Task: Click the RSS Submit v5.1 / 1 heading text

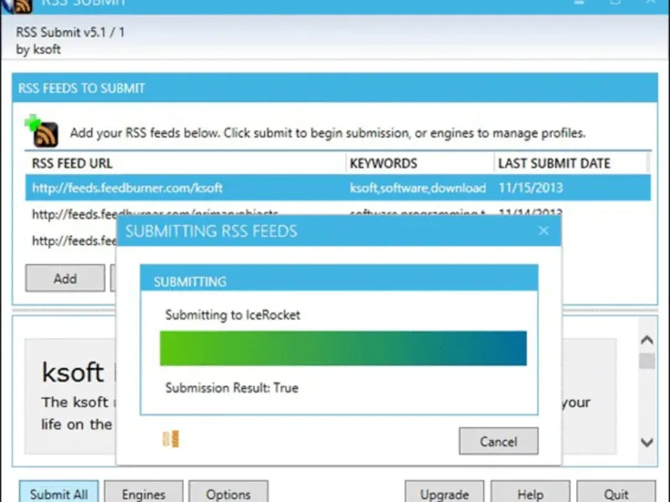Action: coord(70,32)
